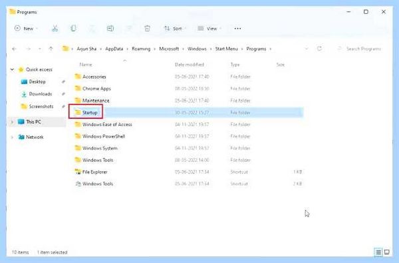Select the Startup folder

coord(188,112)
